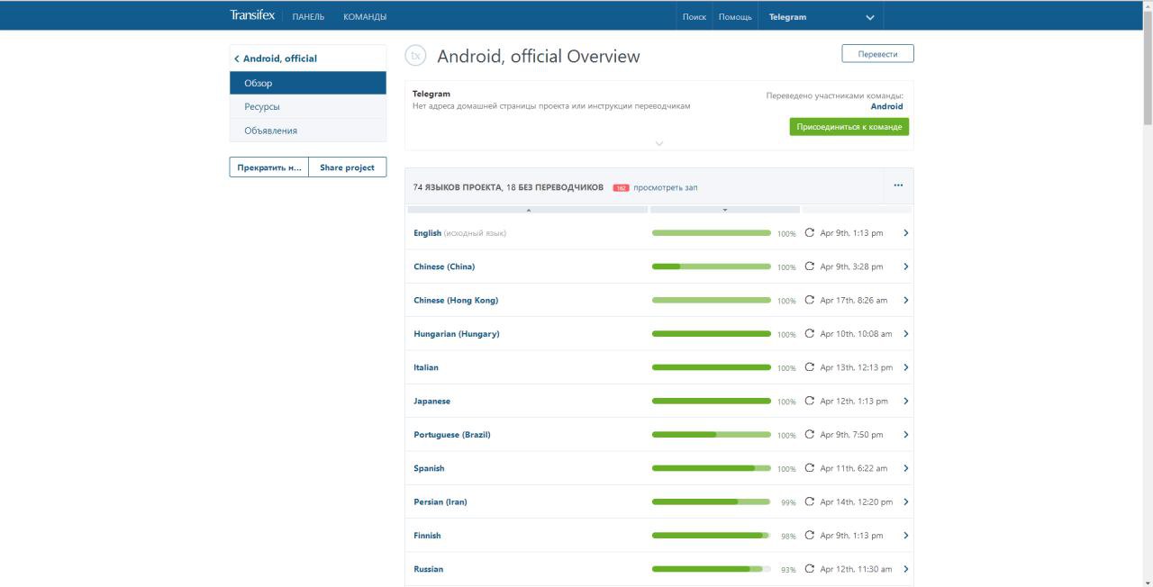Open Japanese row right chevron
Screen dimensions: 1153x587
click(x=905, y=401)
